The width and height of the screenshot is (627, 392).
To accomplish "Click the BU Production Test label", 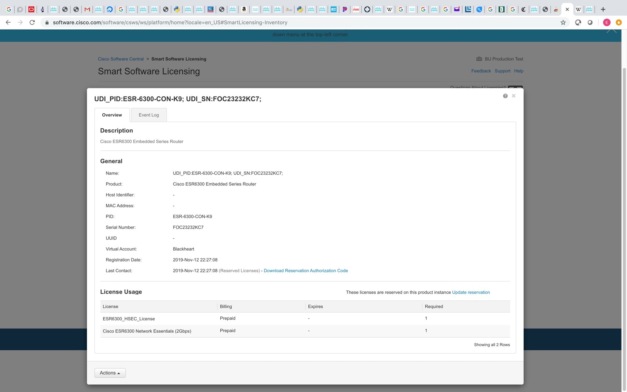I will [x=504, y=59].
